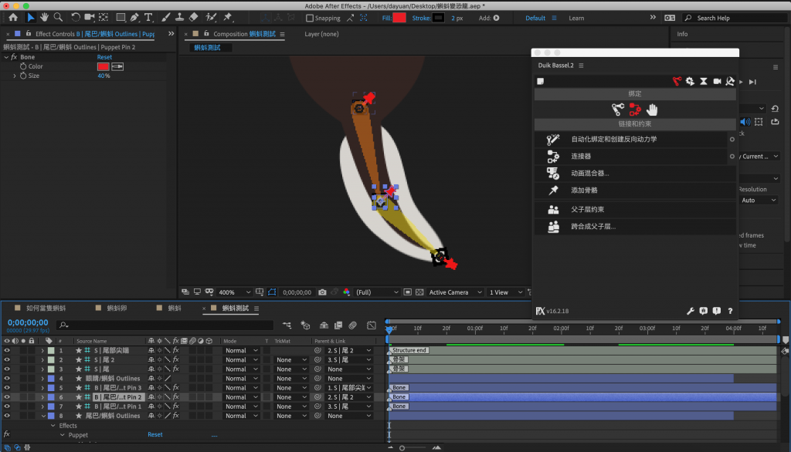This screenshot has width=791, height=452.
Task: Toggle Color stopwatch in Effect Controls
Action: pos(22,66)
